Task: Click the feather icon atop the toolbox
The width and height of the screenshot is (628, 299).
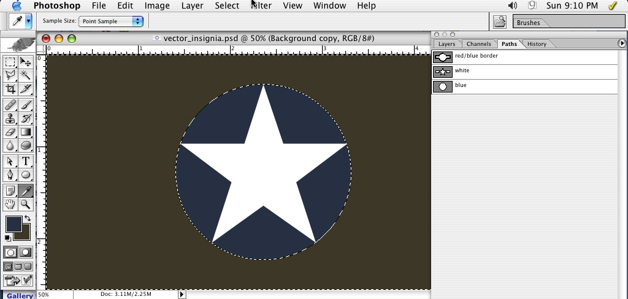Action: coord(18,45)
